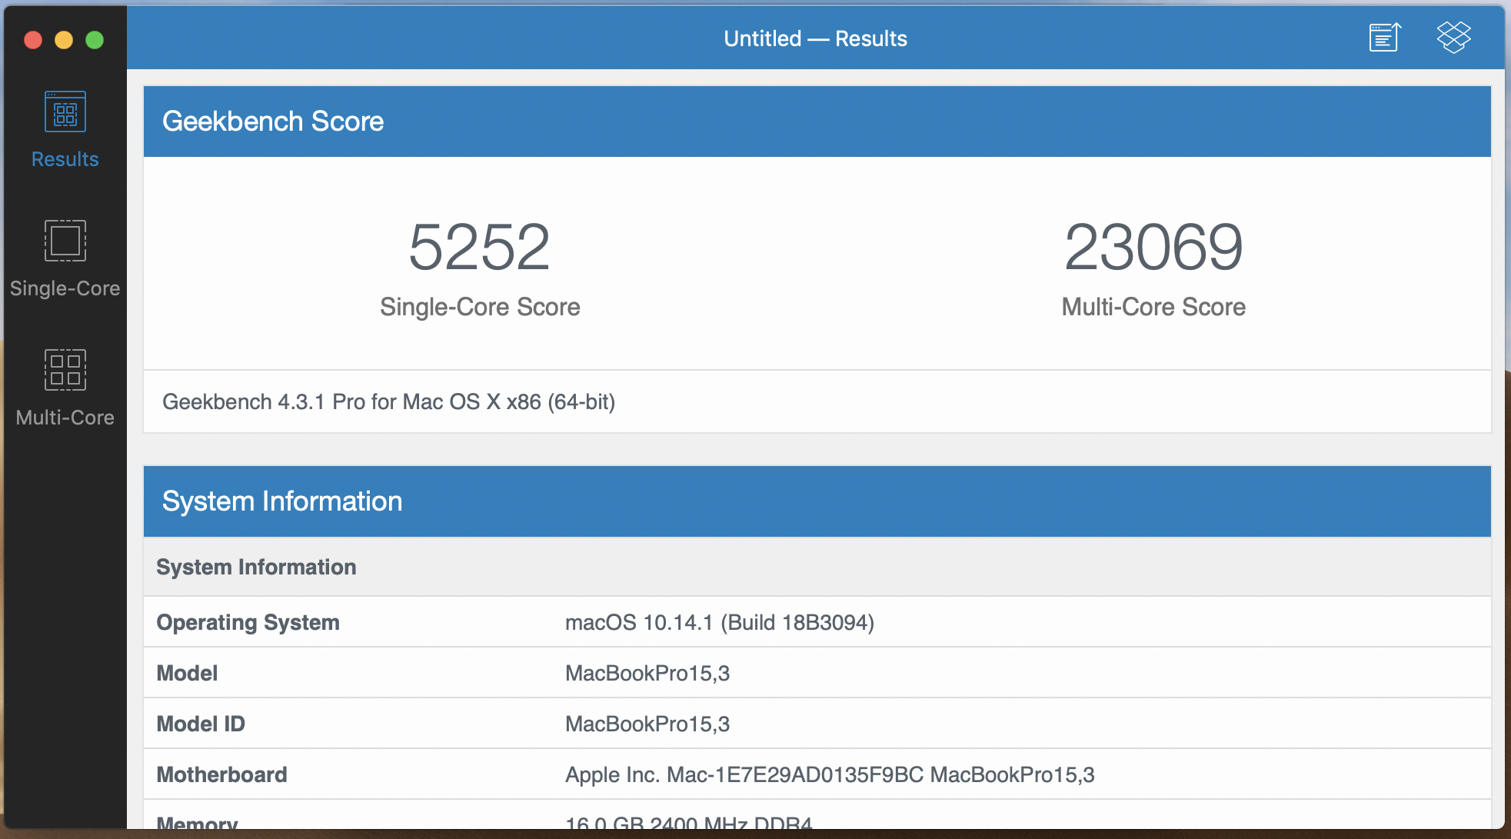The width and height of the screenshot is (1511, 839).
Task: Click the Results sidebar label
Action: [x=65, y=159]
